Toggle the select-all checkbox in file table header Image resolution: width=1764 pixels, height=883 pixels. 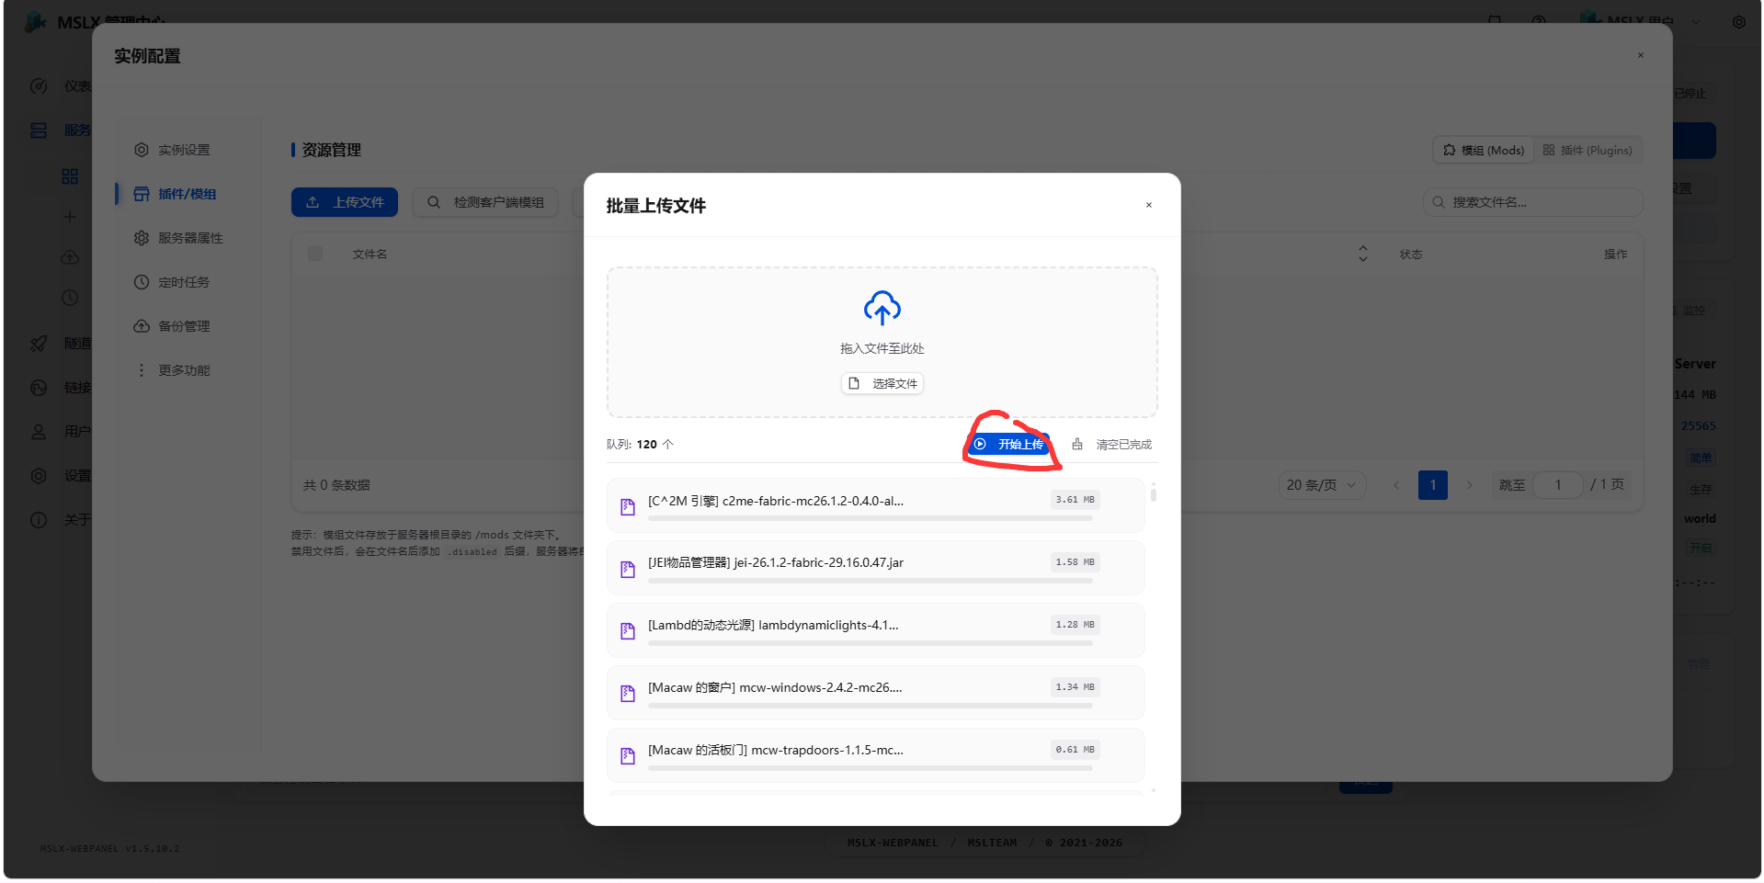click(315, 254)
